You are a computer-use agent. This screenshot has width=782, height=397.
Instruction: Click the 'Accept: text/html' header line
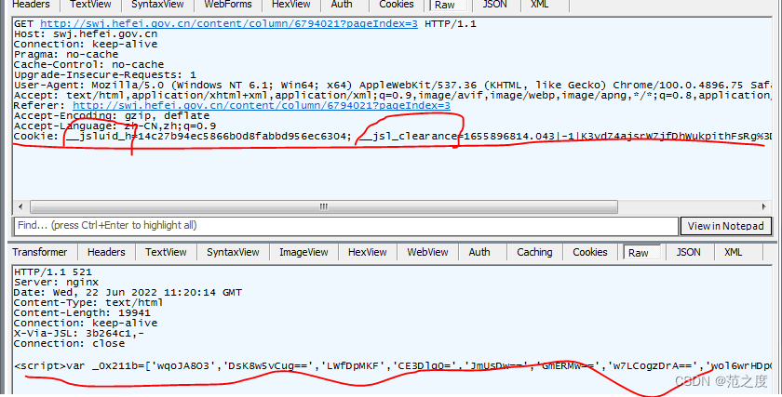pos(392,95)
